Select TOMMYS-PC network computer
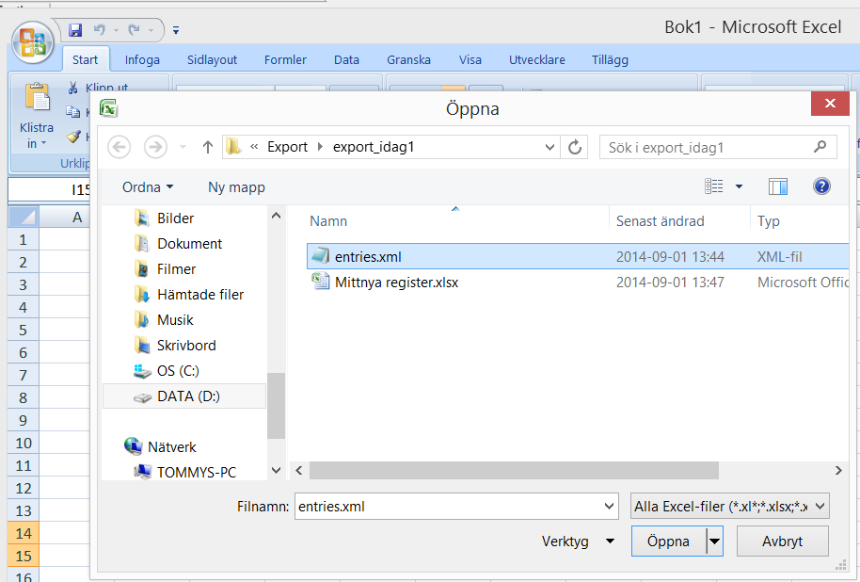860x582 pixels. tap(197, 472)
